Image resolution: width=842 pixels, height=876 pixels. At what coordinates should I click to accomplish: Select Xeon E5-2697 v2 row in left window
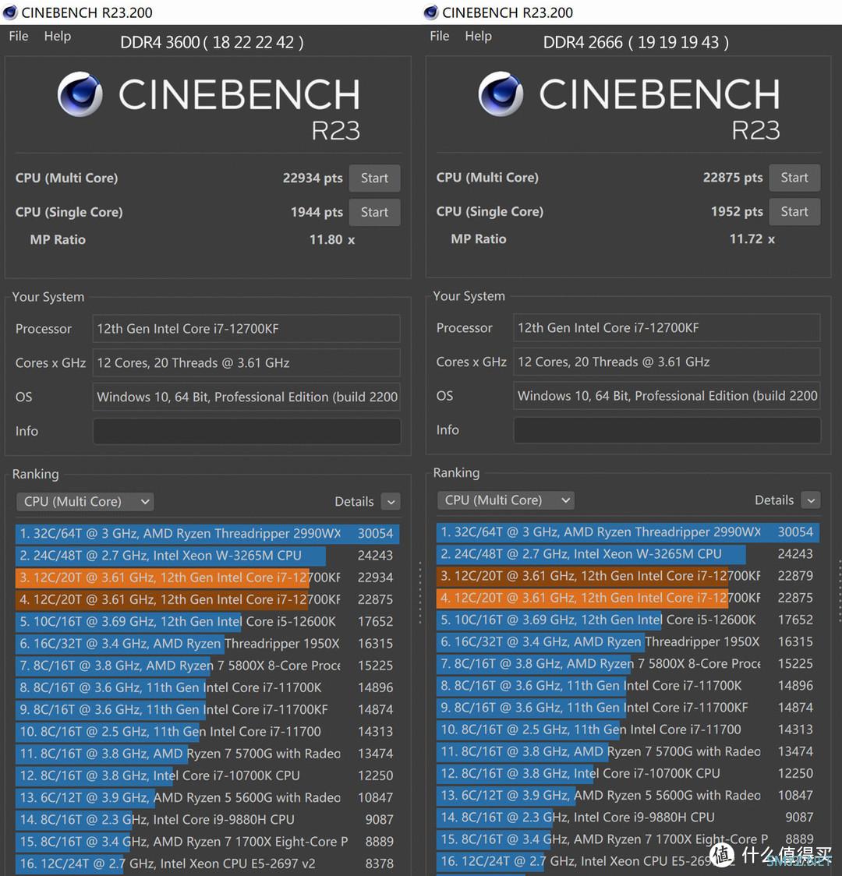[207, 864]
